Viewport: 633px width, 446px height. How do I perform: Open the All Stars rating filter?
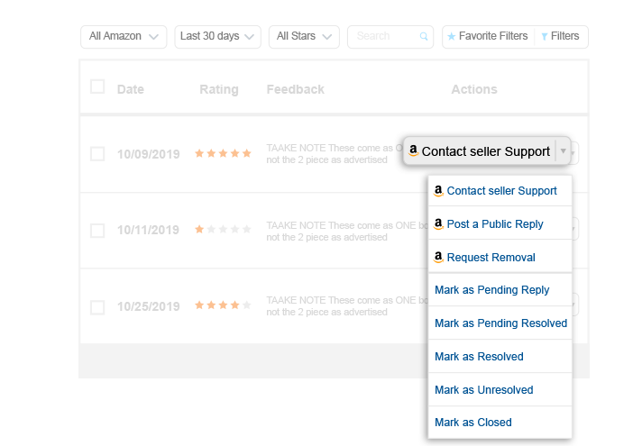304,37
